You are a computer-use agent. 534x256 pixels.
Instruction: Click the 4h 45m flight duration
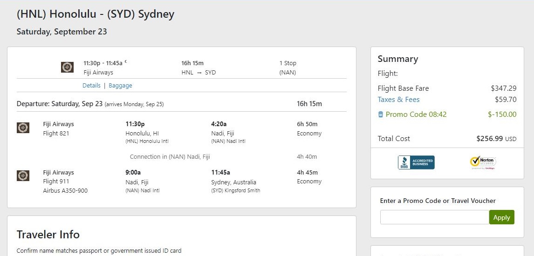pos(307,172)
